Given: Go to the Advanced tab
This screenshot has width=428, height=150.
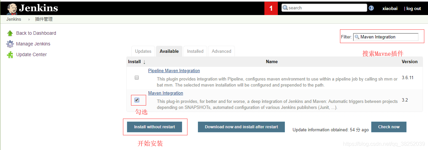Looking at the screenshot, I should click(221, 51).
